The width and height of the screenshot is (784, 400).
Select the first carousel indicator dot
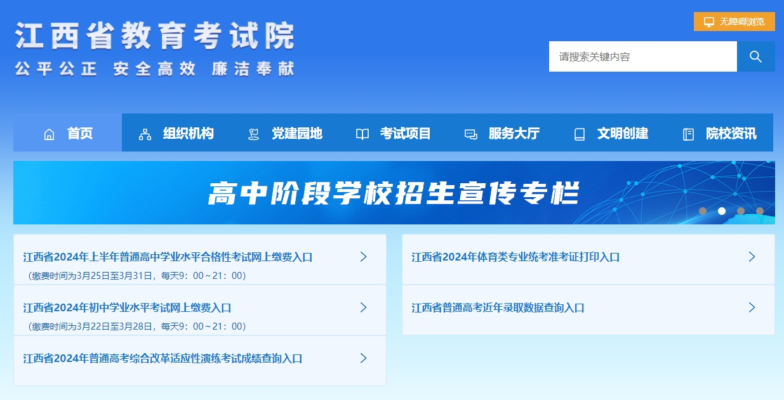point(702,211)
